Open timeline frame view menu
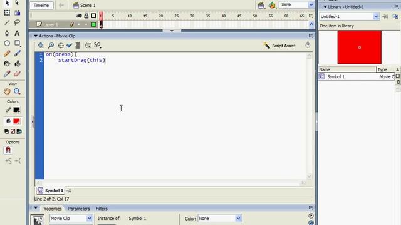This screenshot has width=401, height=225. point(311,16)
